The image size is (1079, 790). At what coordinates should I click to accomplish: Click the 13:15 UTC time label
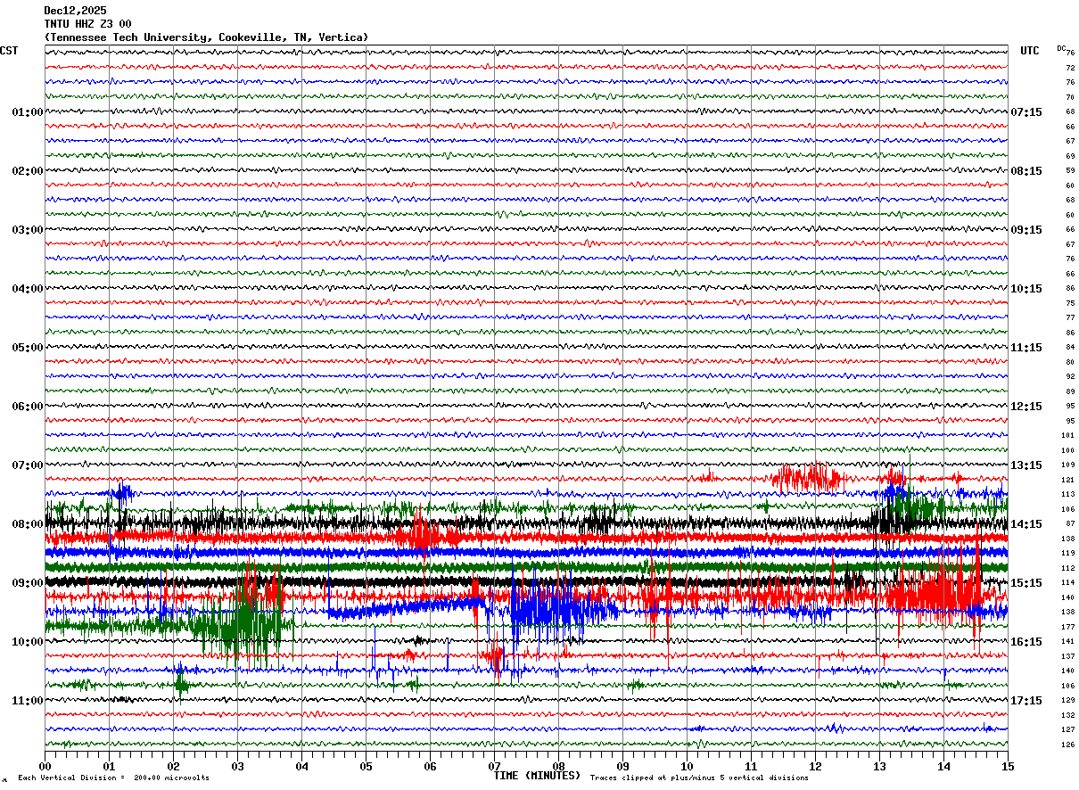(1026, 465)
